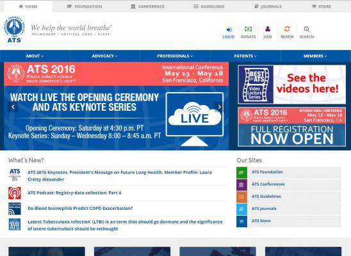
Task: Click AJRCCM interview icon
Action: pyautogui.click(x=15, y=209)
